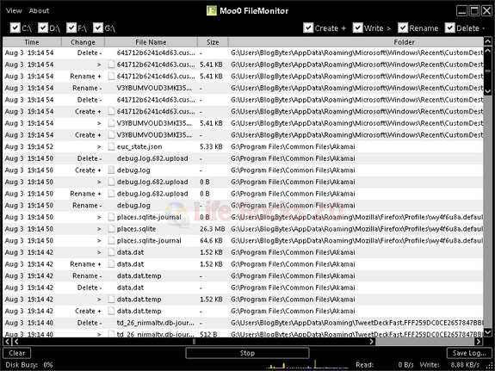Click the vertical scrollbar down arrow at bottom

[487, 332]
